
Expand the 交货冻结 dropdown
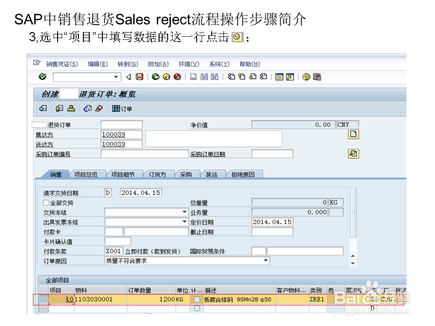click(x=184, y=212)
